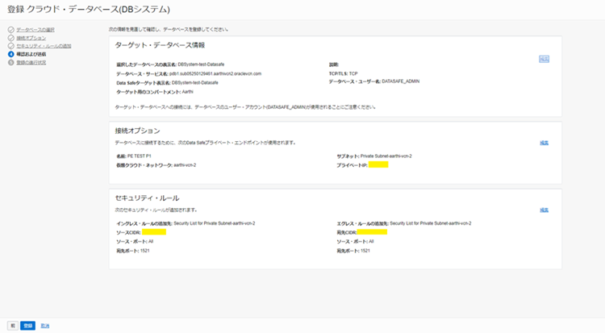Select the 登録の進行状況 step label
This screenshot has width=605, height=333.
point(33,62)
